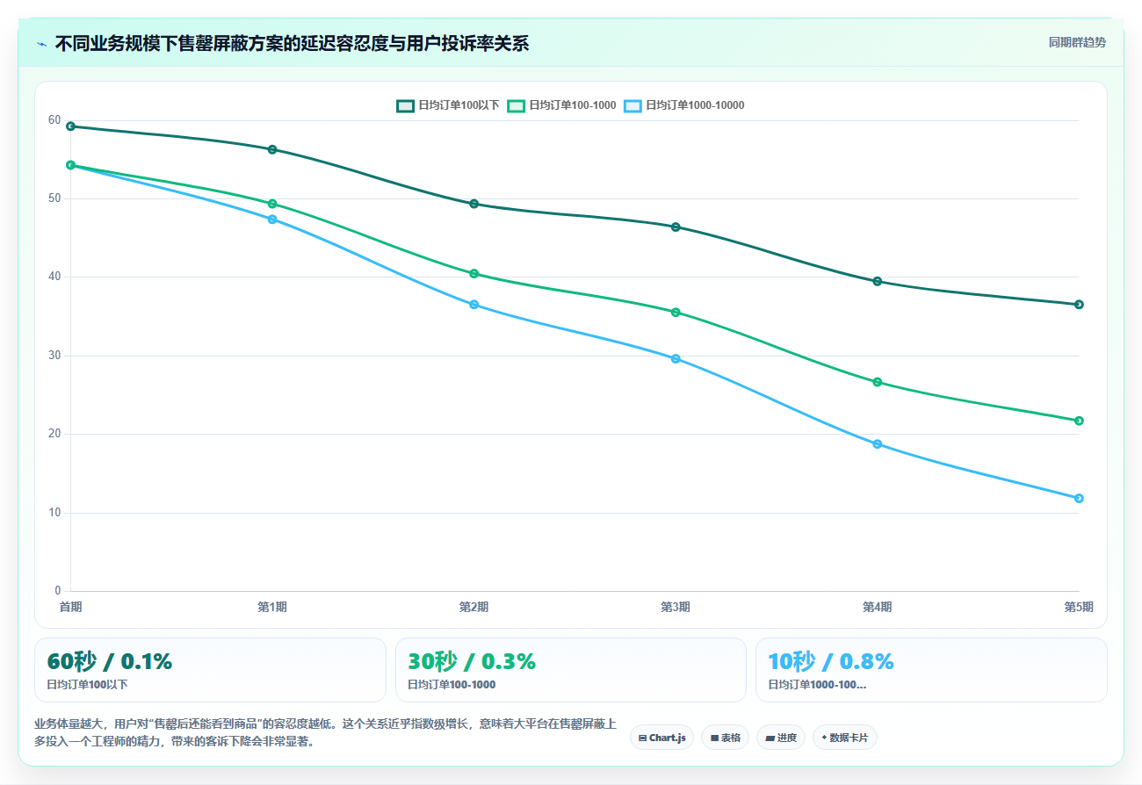The height and width of the screenshot is (785, 1142).
Task: Click the y-axis value 20
Action: (x=54, y=434)
